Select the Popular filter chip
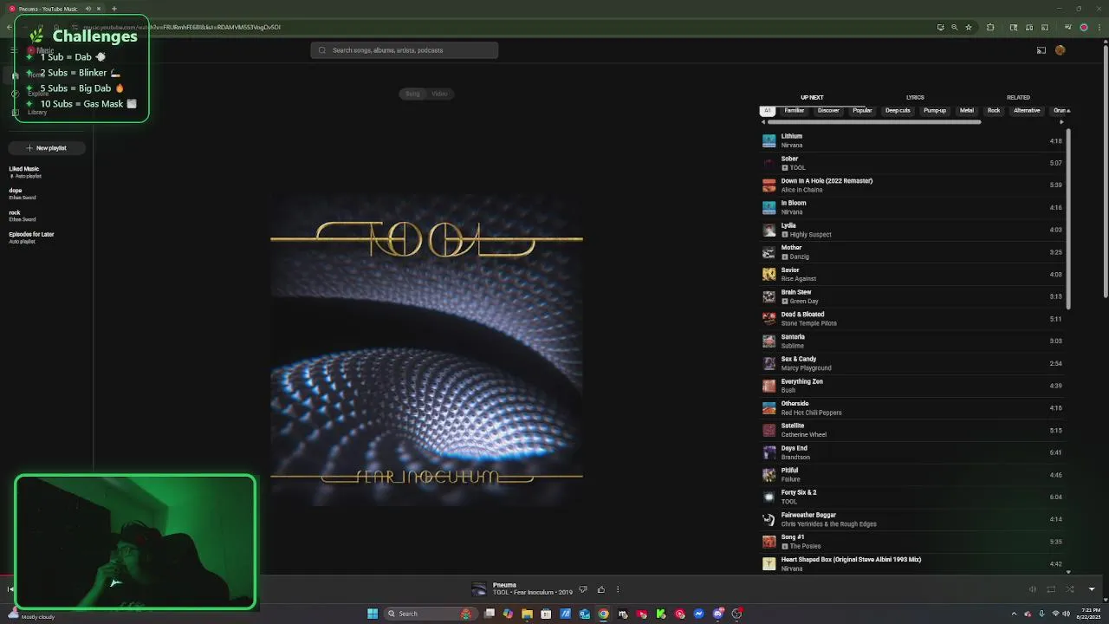Image resolution: width=1109 pixels, height=624 pixels. coord(862,111)
